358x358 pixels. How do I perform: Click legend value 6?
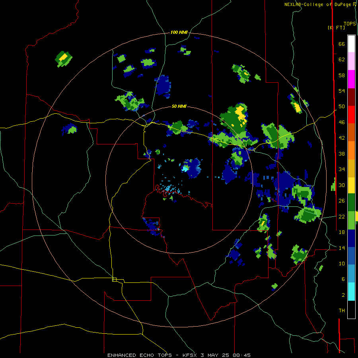coord(343,279)
